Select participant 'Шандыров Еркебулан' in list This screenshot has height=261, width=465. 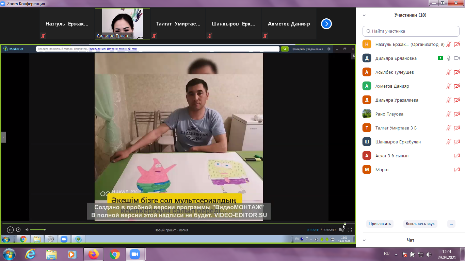click(411, 142)
